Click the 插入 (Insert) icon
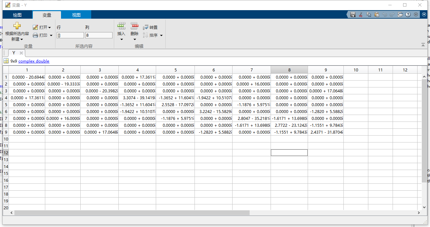The height and width of the screenshot is (227, 430). 121,26
